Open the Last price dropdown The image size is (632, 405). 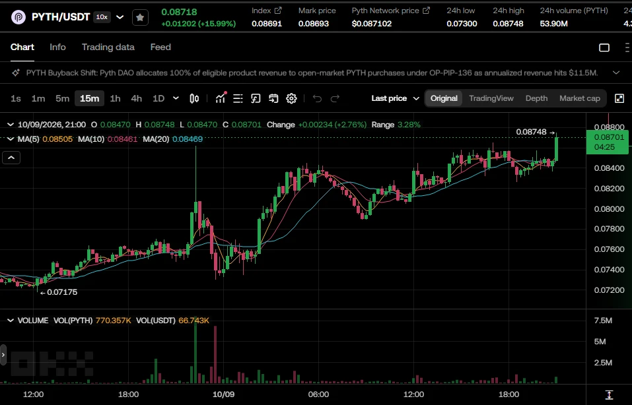[x=395, y=98]
